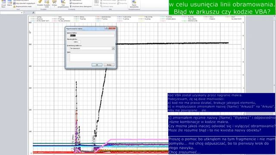Click Anuluj to cancel recording
This screenshot has height=155, width=276.
click(x=109, y=65)
